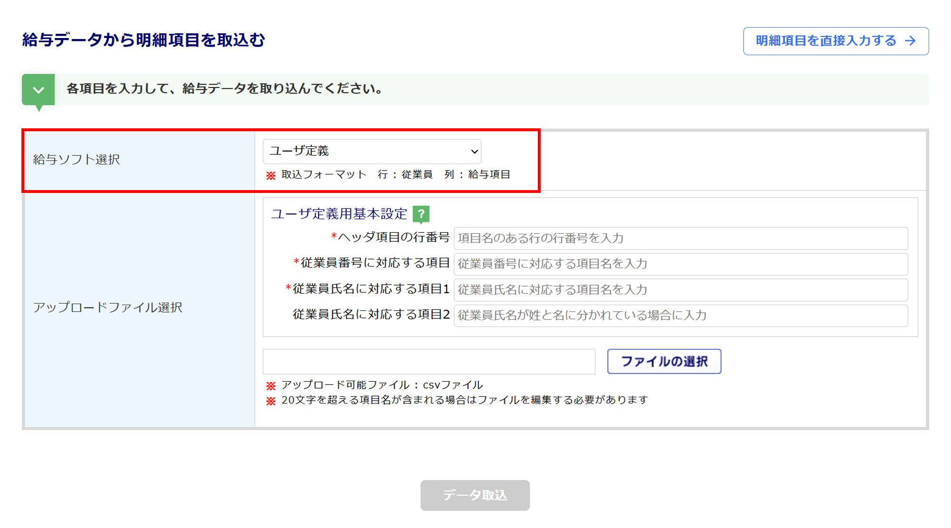
Task: Click the 給与ソフト選択 row label
Action: (77, 160)
